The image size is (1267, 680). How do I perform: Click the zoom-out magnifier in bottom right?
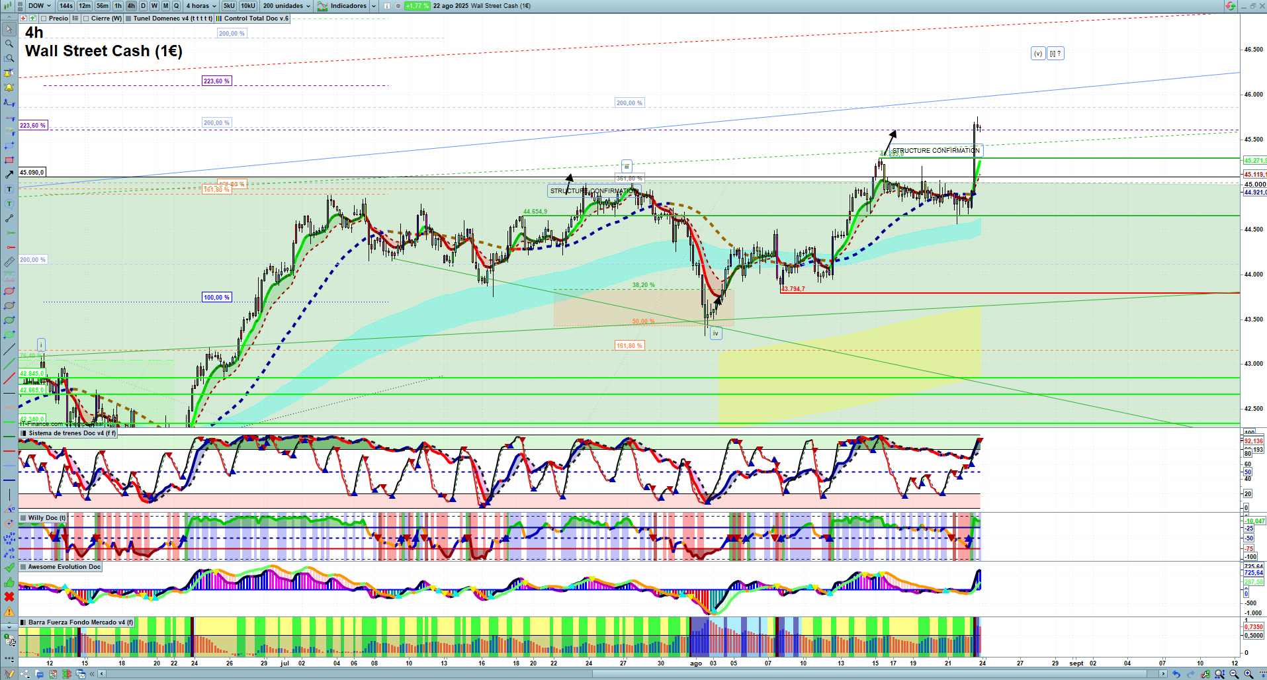coord(1234,674)
